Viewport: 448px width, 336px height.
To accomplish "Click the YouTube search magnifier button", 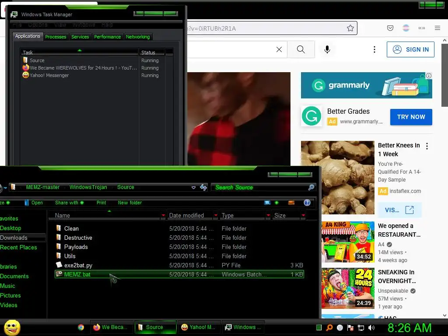I will pos(301,49).
